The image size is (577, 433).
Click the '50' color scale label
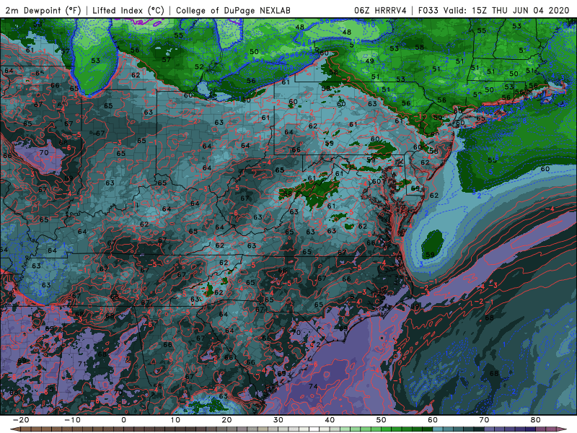382,420
